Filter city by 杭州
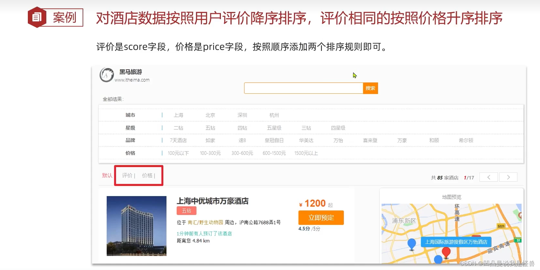This screenshot has width=540, height=270. (274, 115)
